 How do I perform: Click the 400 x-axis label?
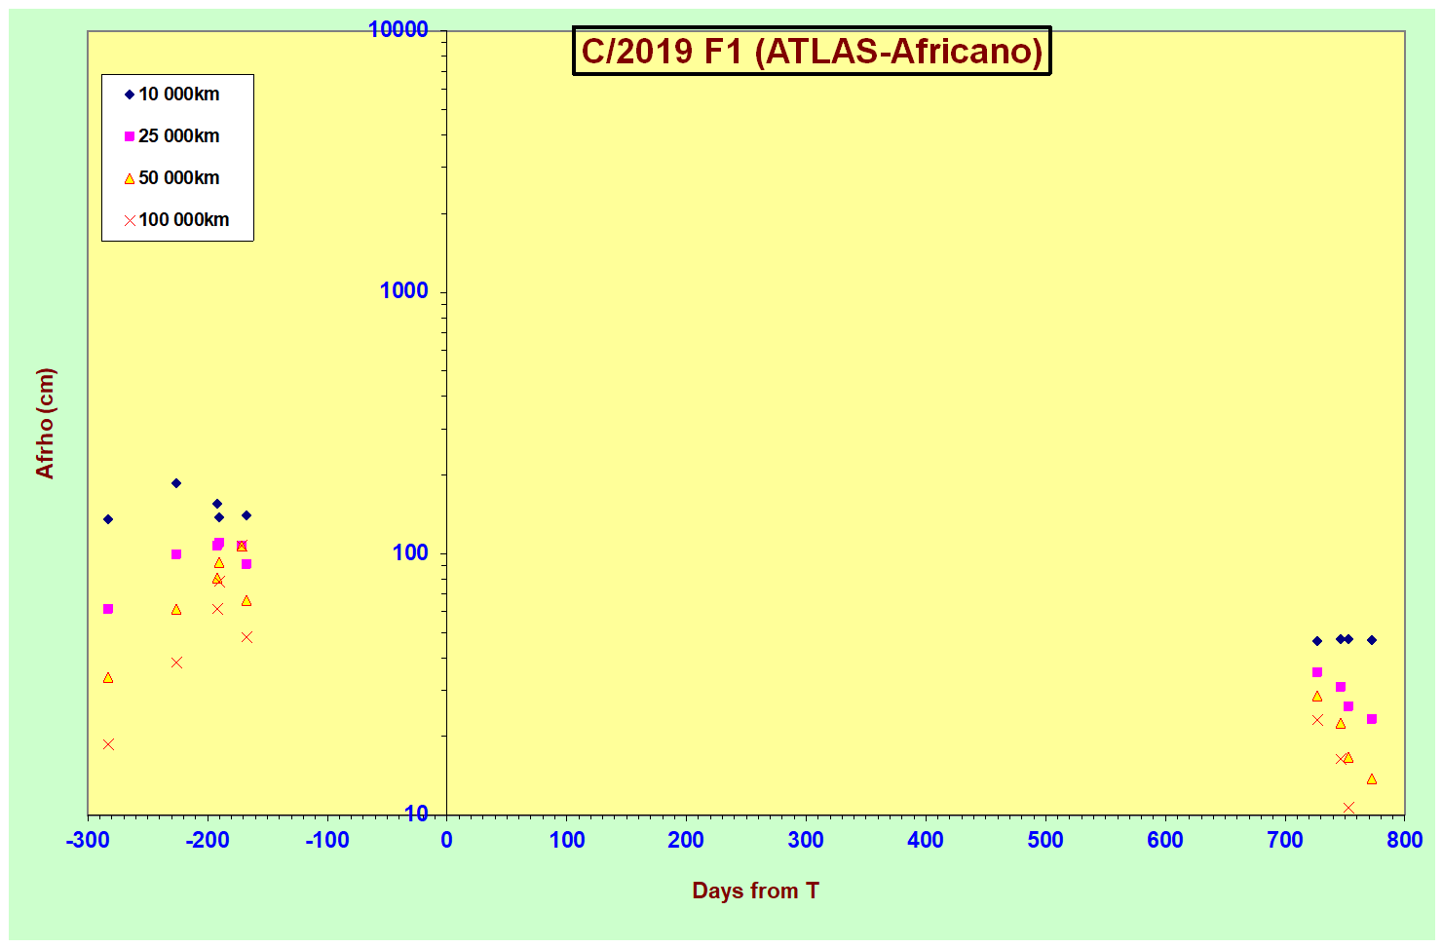[926, 841]
